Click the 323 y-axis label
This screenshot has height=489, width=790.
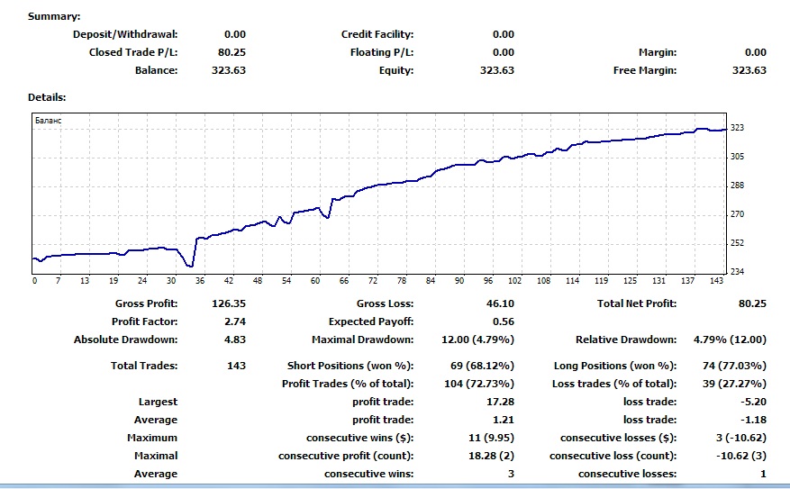coord(737,128)
